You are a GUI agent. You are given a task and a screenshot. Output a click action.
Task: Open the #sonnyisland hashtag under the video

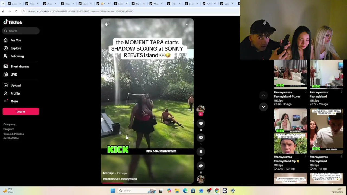tap(128, 179)
